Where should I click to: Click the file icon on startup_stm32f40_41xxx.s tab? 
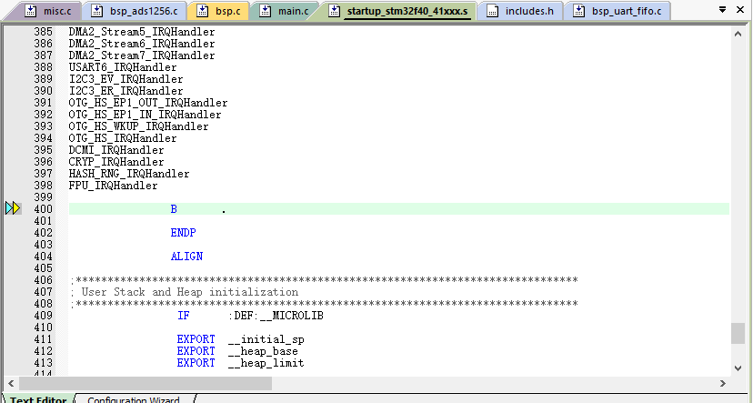coord(335,11)
